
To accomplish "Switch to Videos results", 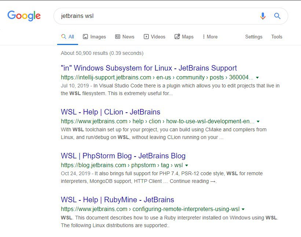I will click(x=154, y=37).
